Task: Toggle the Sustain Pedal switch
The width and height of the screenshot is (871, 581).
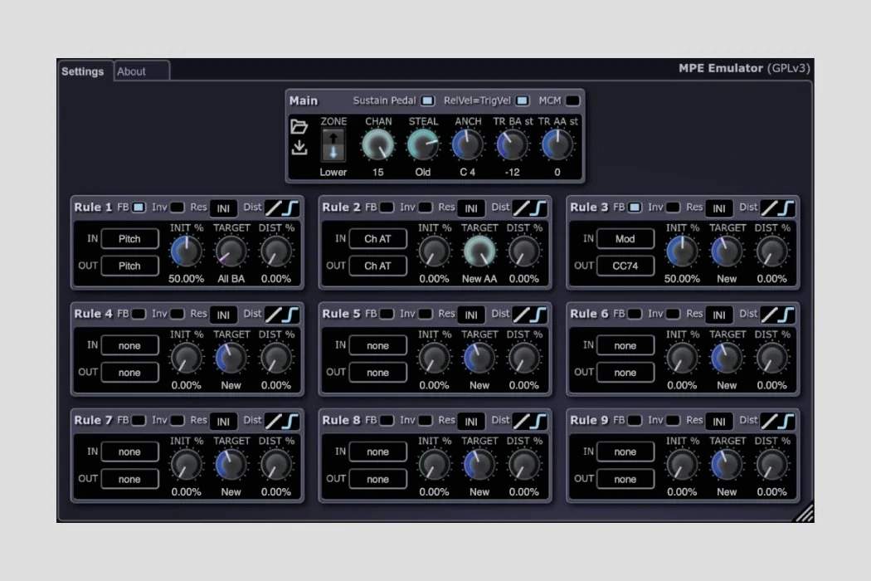Action: pyautogui.click(x=427, y=100)
